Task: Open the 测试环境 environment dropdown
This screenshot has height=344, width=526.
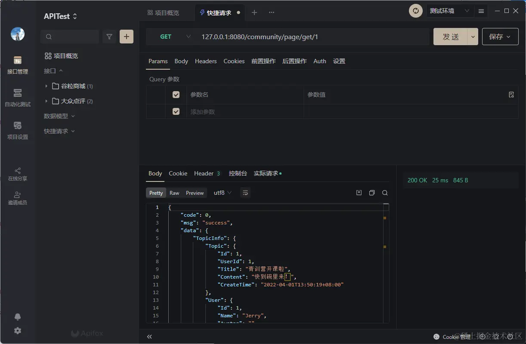Action: click(x=449, y=11)
